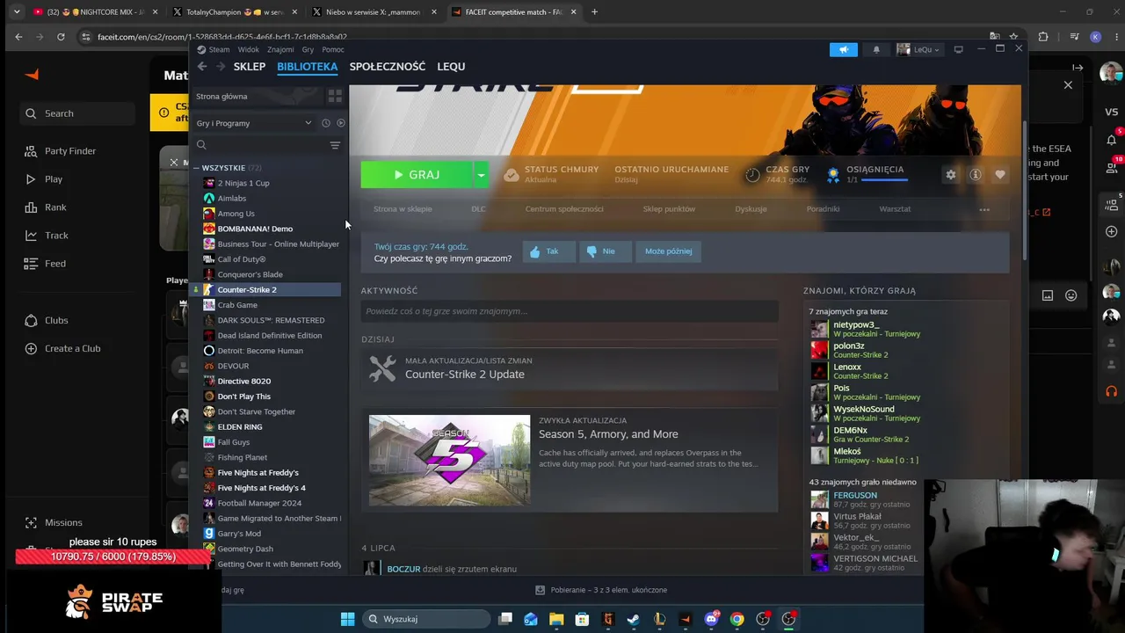Click the activity post field Powiedz coś

pyautogui.click(x=570, y=311)
